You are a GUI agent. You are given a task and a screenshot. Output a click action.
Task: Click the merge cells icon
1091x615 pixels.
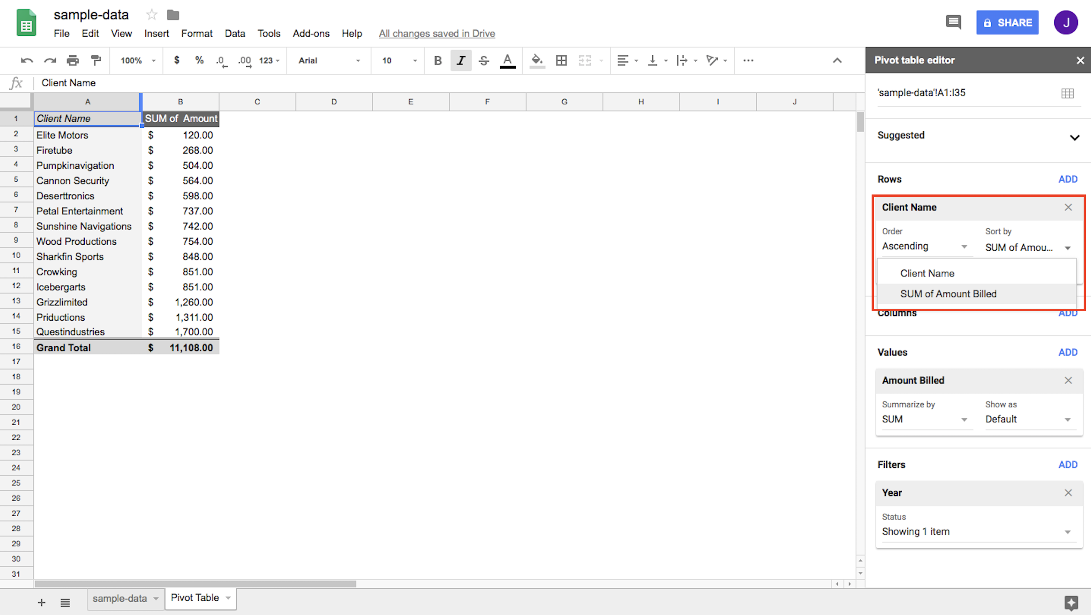pyautogui.click(x=586, y=60)
